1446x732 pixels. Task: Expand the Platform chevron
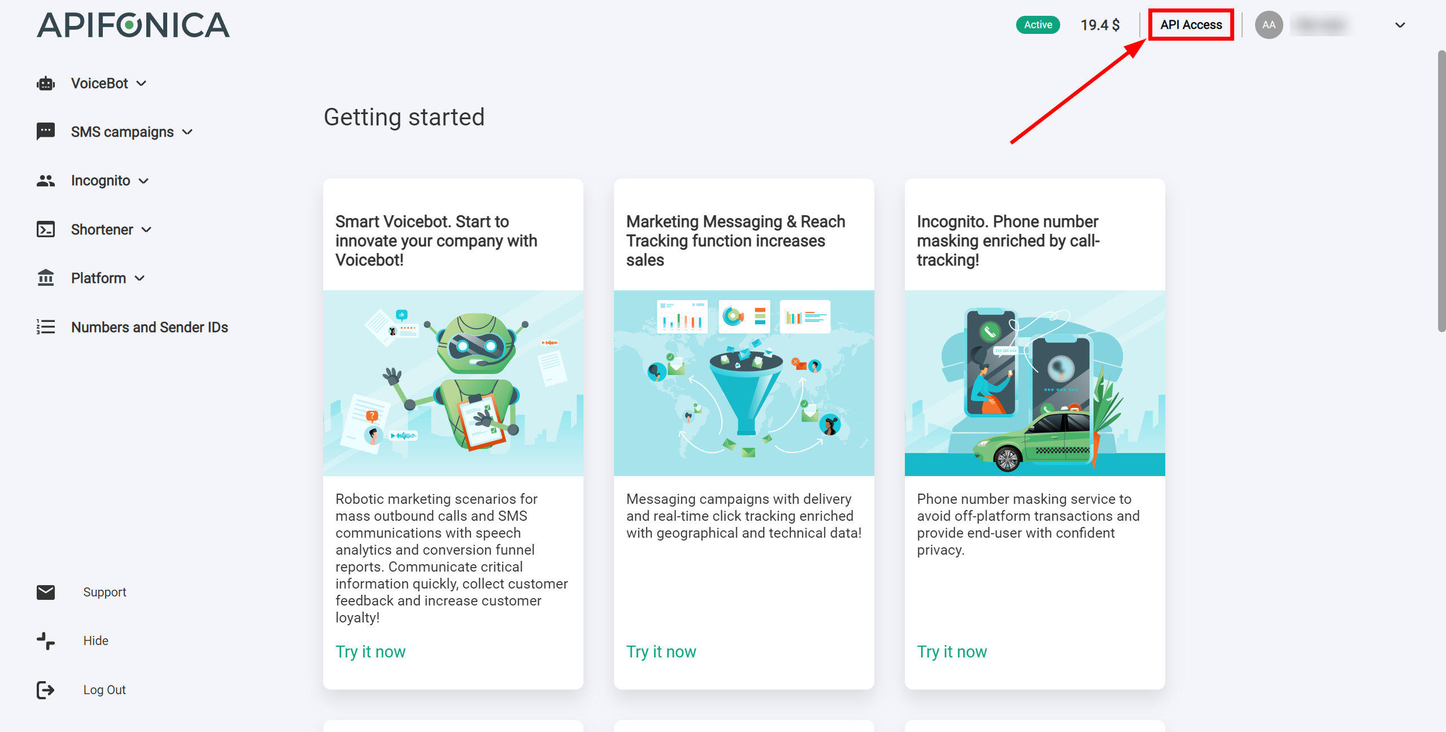[140, 278]
